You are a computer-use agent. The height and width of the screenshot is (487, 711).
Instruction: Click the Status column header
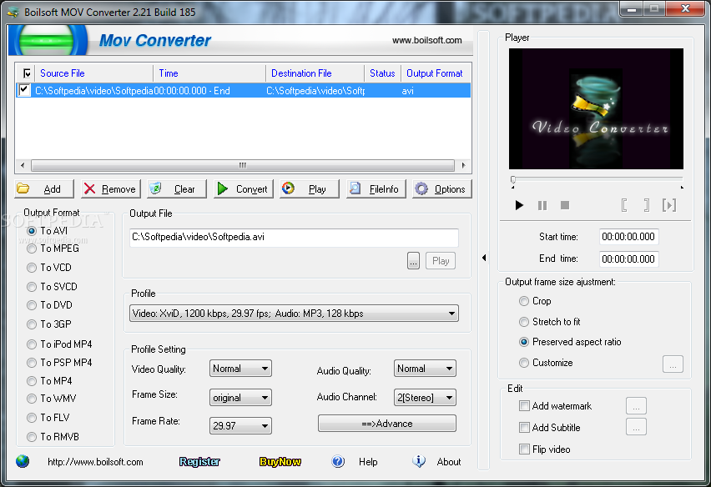[x=382, y=73]
